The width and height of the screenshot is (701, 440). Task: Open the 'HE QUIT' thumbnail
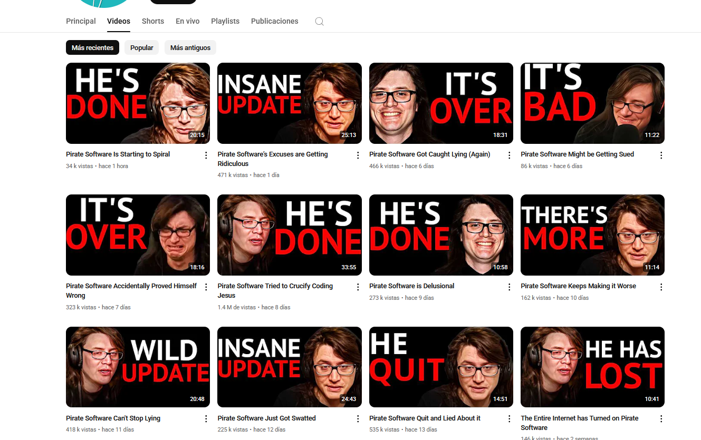pyautogui.click(x=441, y=367)
